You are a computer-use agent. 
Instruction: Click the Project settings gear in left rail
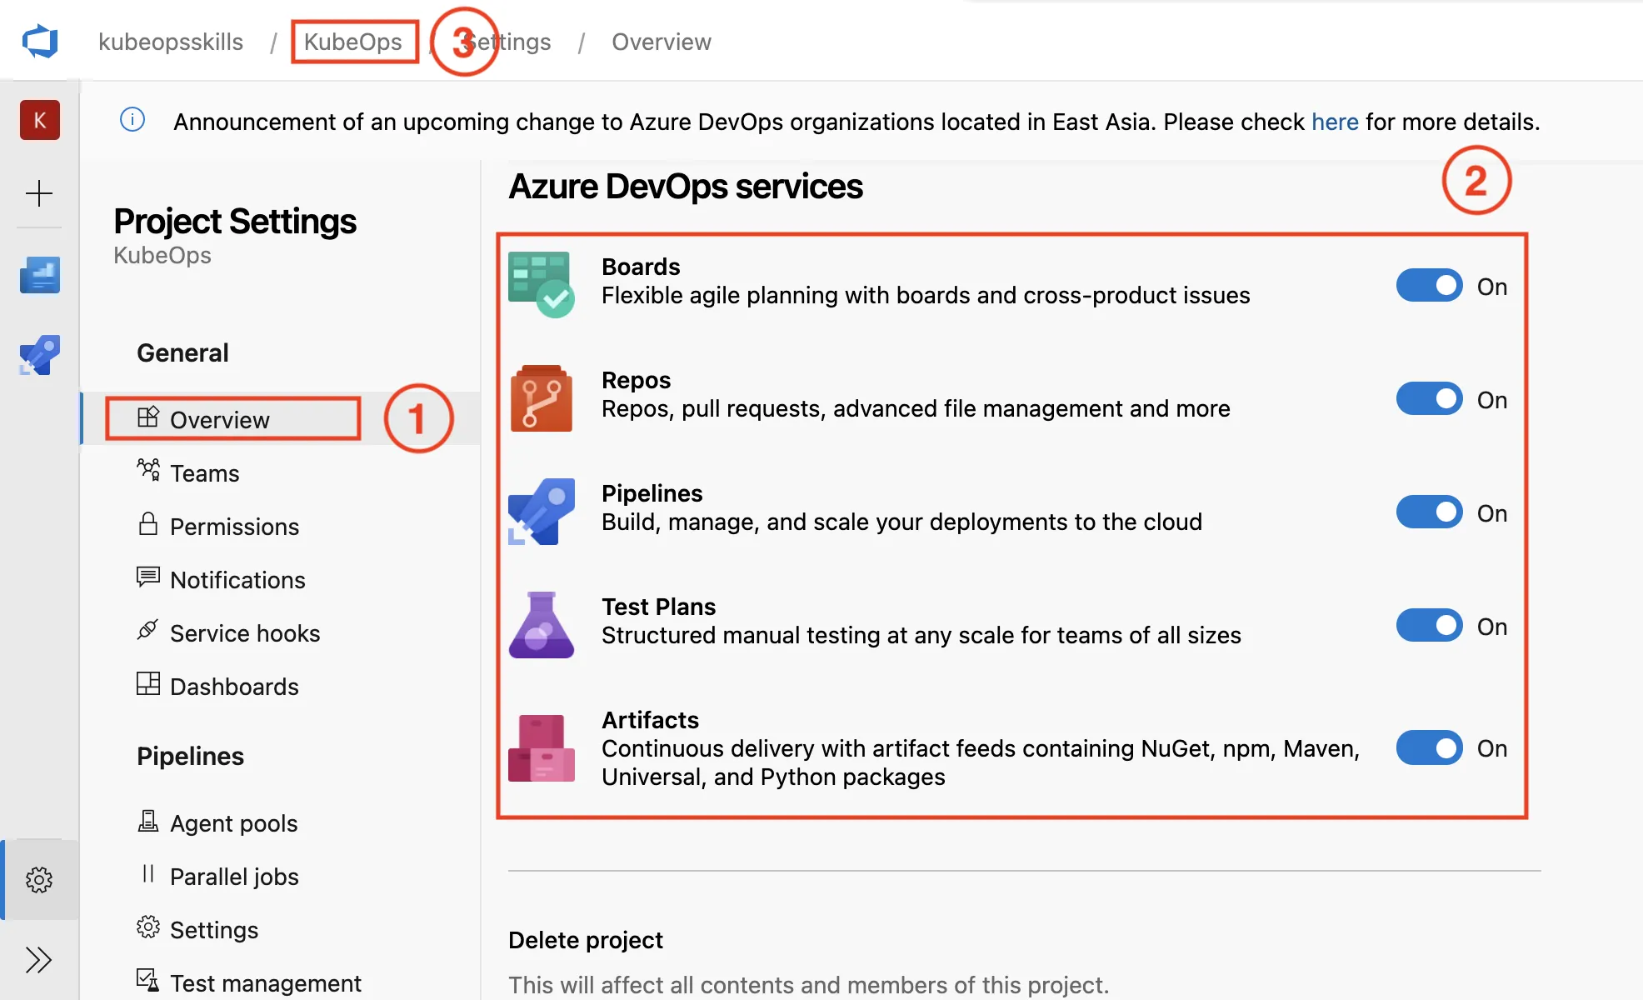(39, 879)
